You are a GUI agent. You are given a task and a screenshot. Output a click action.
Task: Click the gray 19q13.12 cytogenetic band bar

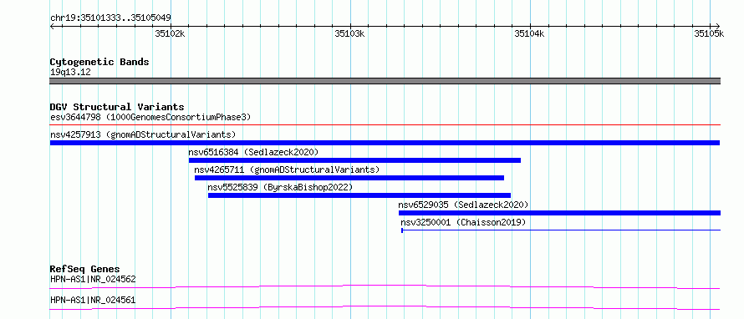(x=385, y=81)
